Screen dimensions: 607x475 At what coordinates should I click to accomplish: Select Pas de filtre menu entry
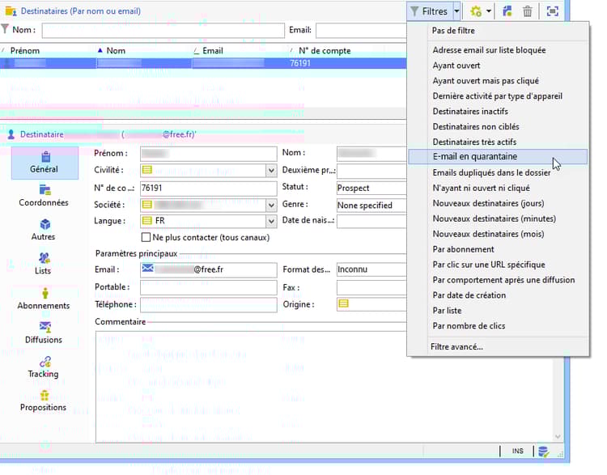(453, 31)
